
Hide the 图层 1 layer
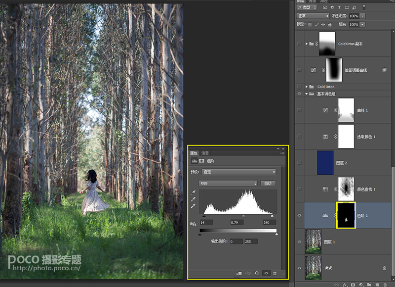[299, 241]
